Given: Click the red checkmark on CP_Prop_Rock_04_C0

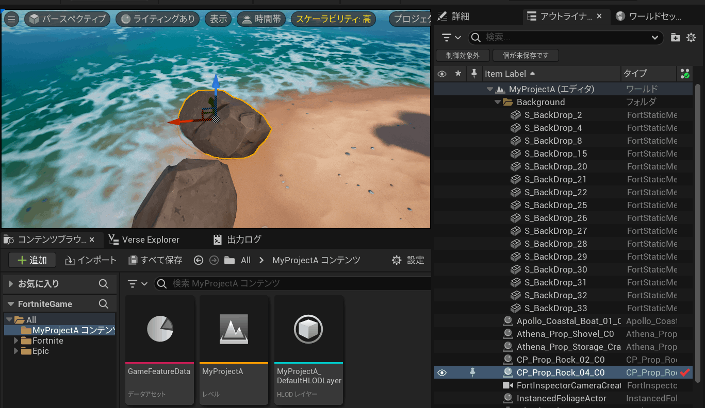Looking at the screenshot, I should pos(685,372).
